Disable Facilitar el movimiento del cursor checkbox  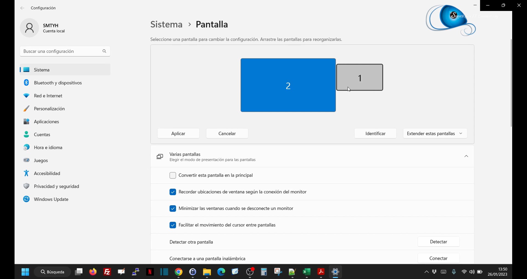coord(173,225)
